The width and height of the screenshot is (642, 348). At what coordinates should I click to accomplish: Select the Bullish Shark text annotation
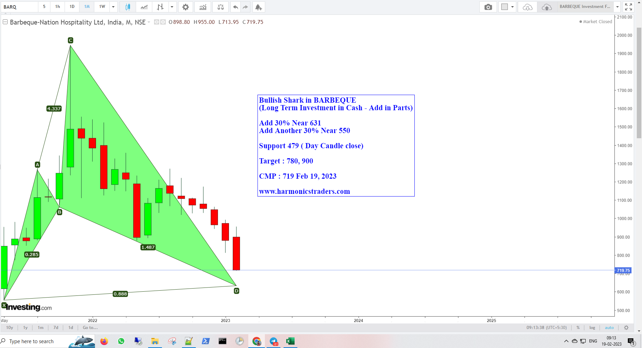[x=336, y=145]
